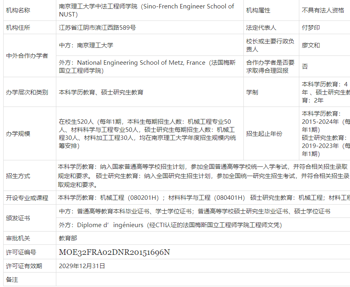Screen dimensions: 350x287
Task: Click the 颁发证书 label
Action: pos(18,218)
